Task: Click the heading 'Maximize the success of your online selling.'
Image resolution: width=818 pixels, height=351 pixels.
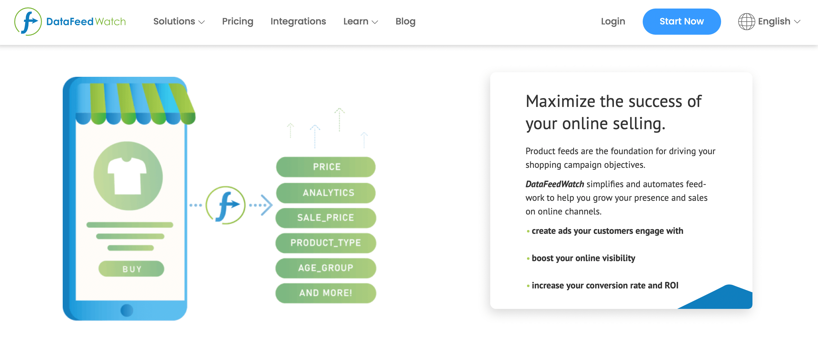Action: coord(613,112)
